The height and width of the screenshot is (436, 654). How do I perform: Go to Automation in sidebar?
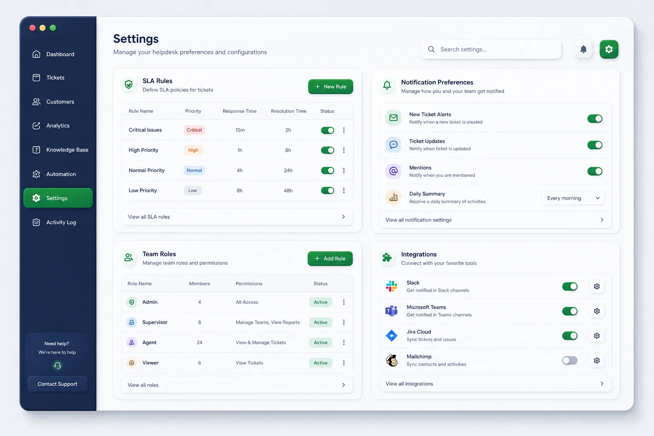58,174
